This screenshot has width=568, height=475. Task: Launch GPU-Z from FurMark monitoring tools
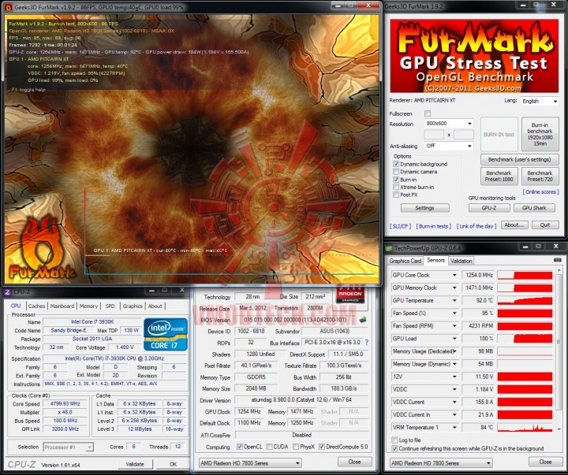click(489, 208)
